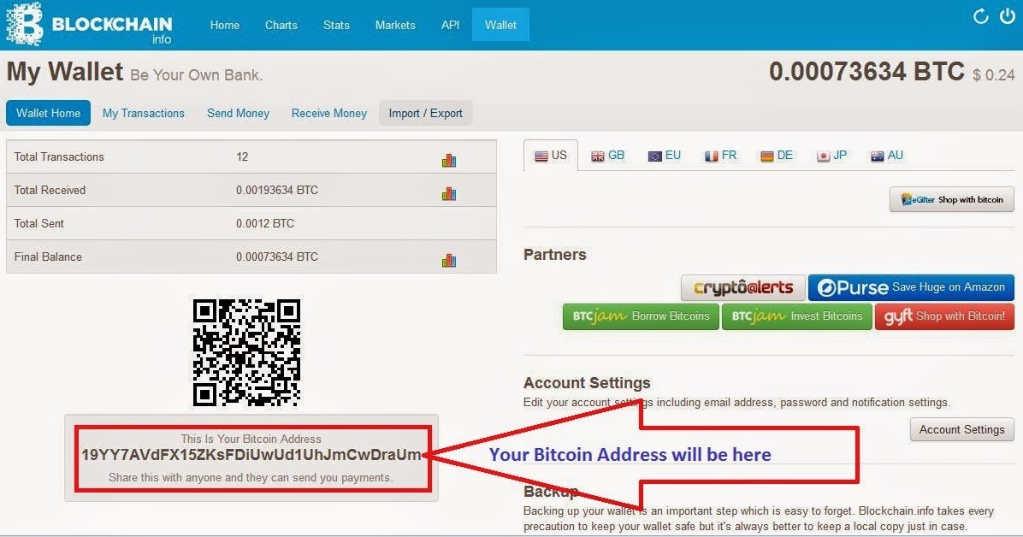Select the GB country tab
Image resolution: width=1023 pixels, height=537 pixels.
(x=608, y=156)
